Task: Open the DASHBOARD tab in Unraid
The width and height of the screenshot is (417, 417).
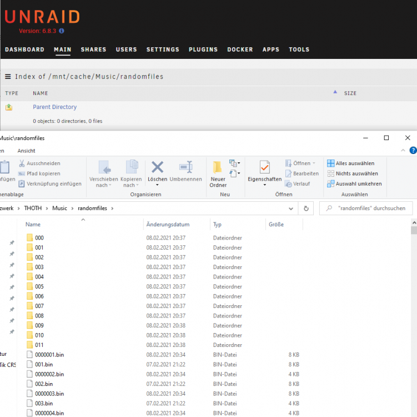Action: (x=24, y=49)
